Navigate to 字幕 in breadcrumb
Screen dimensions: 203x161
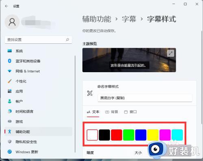point(129,19)
